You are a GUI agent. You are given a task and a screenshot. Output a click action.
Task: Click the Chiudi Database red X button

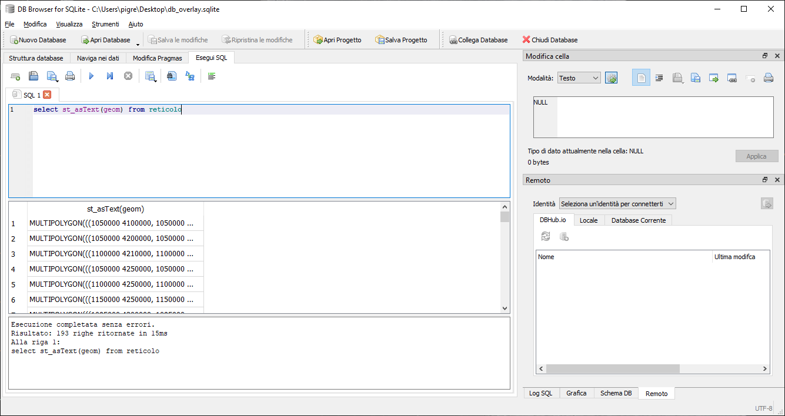coord(550,40)
